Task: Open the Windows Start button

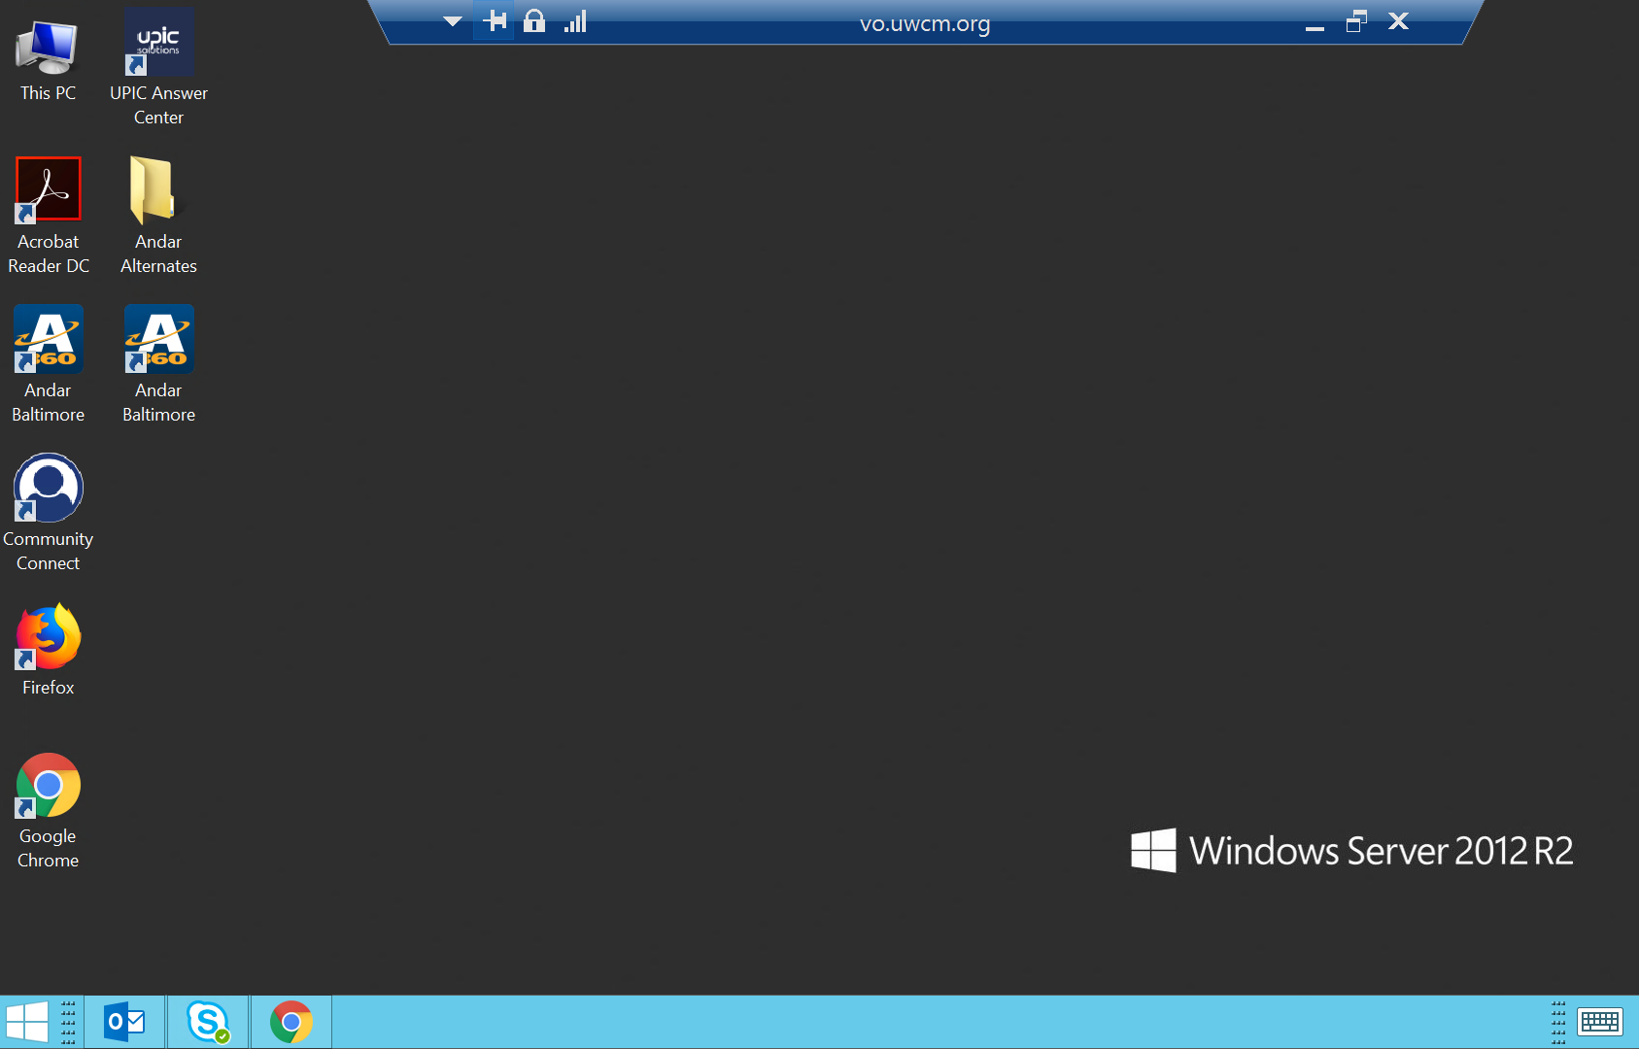Action: [27, 1022]
